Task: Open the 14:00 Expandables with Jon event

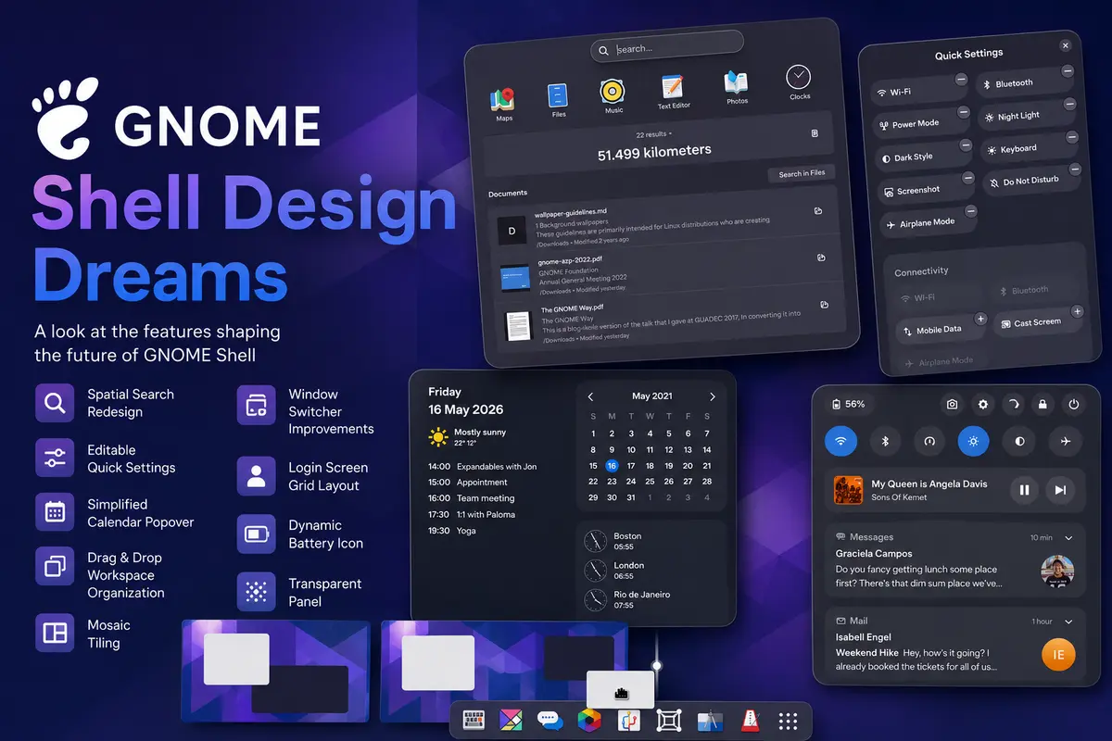Action: 482,466
